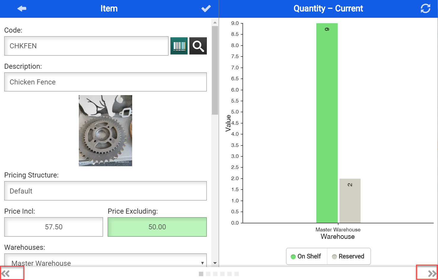Go to the next panel with double-right chevron
438x280 pixels.
click(x=432, y=273)
